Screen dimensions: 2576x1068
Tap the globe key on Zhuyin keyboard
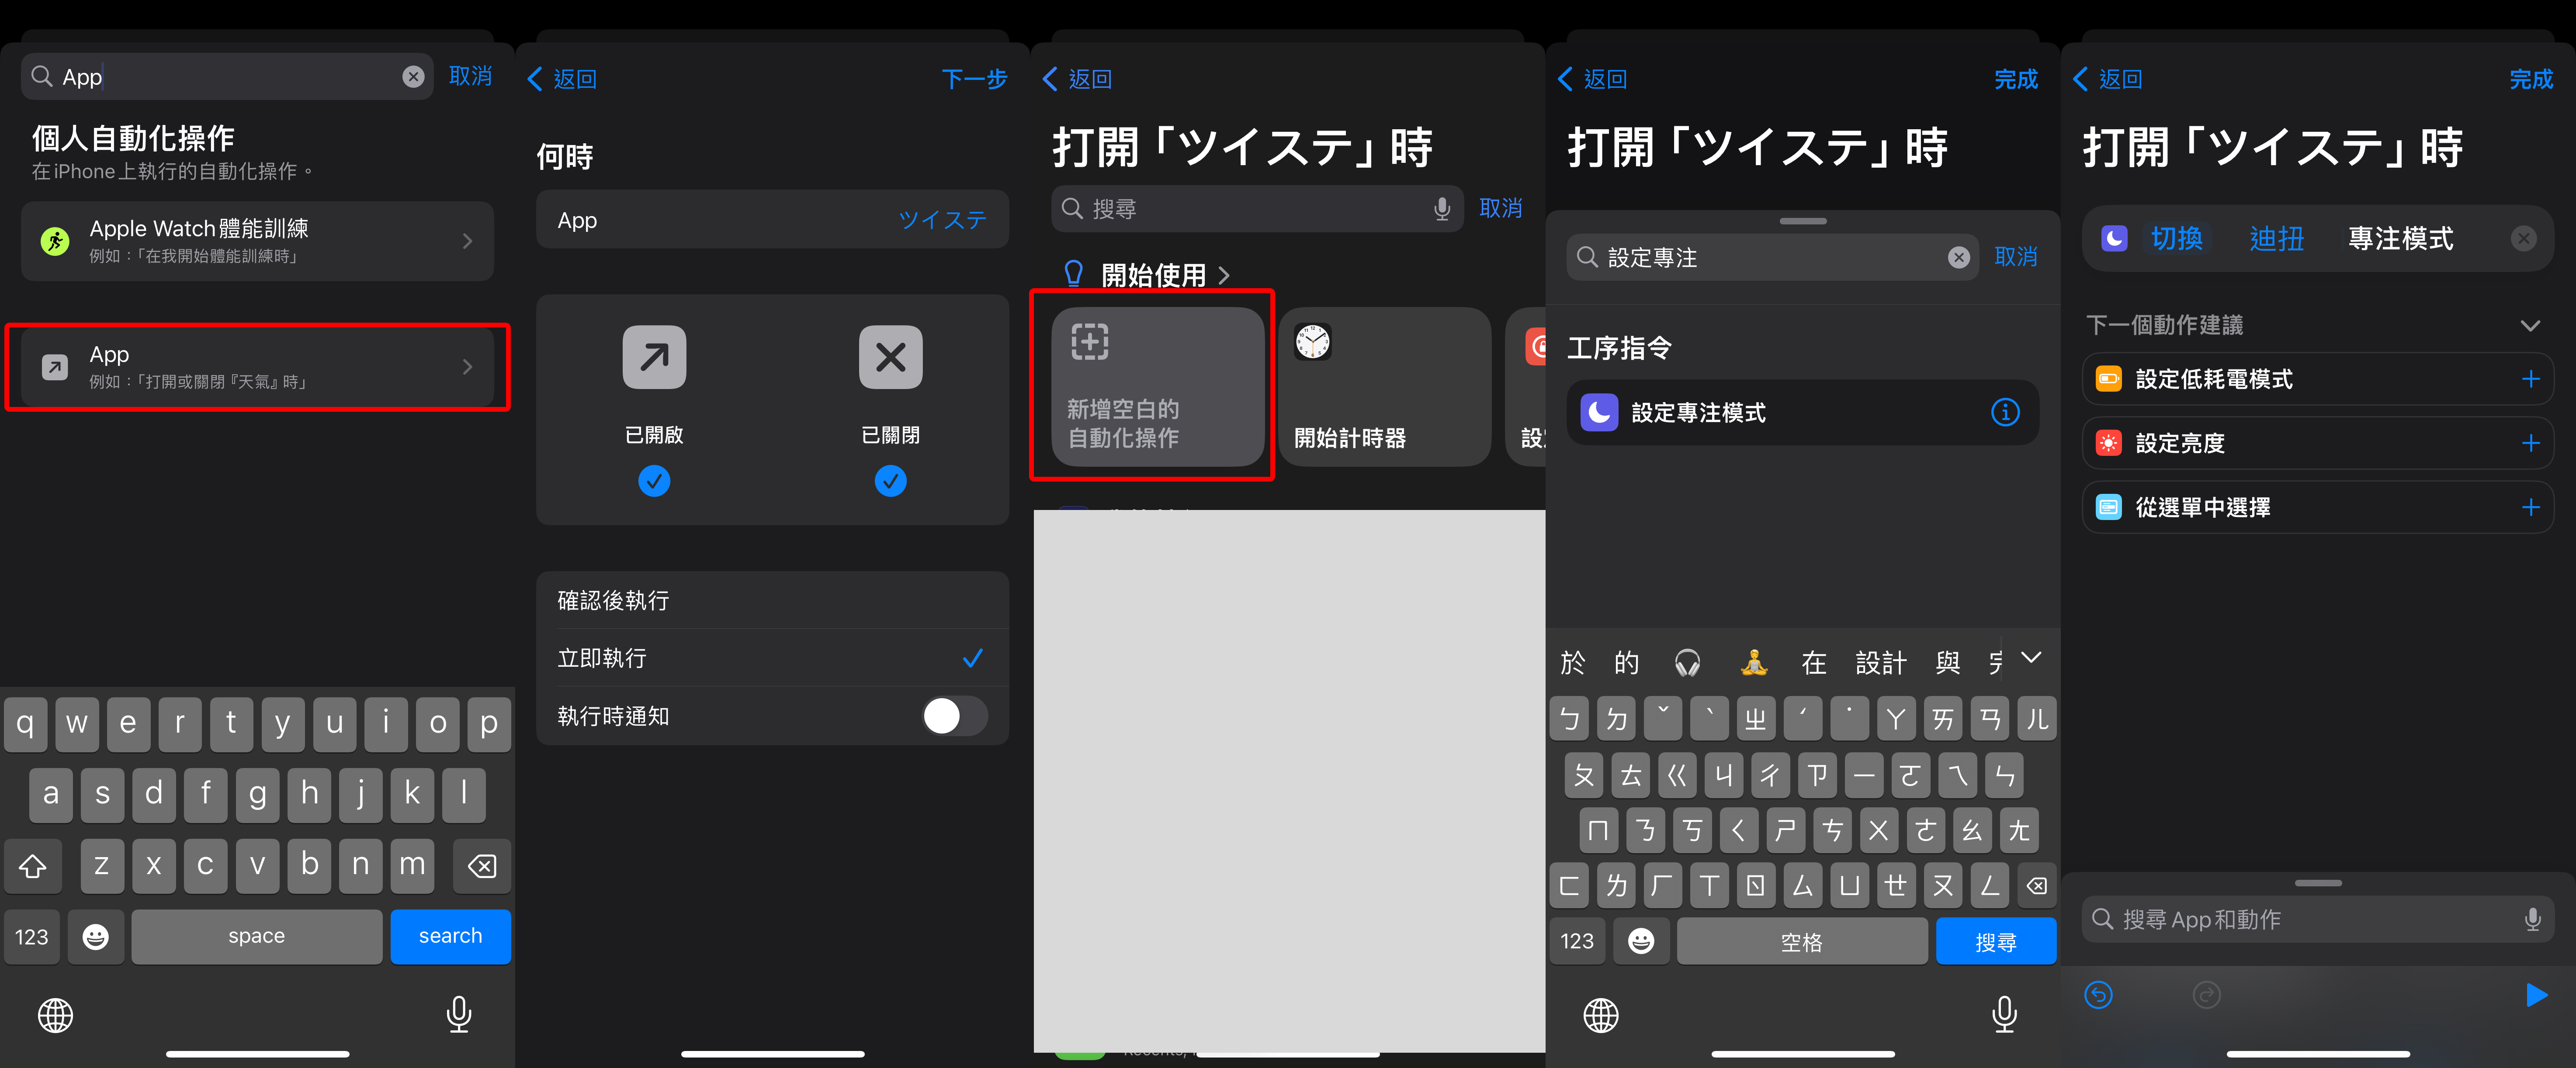(1601, 1015)
